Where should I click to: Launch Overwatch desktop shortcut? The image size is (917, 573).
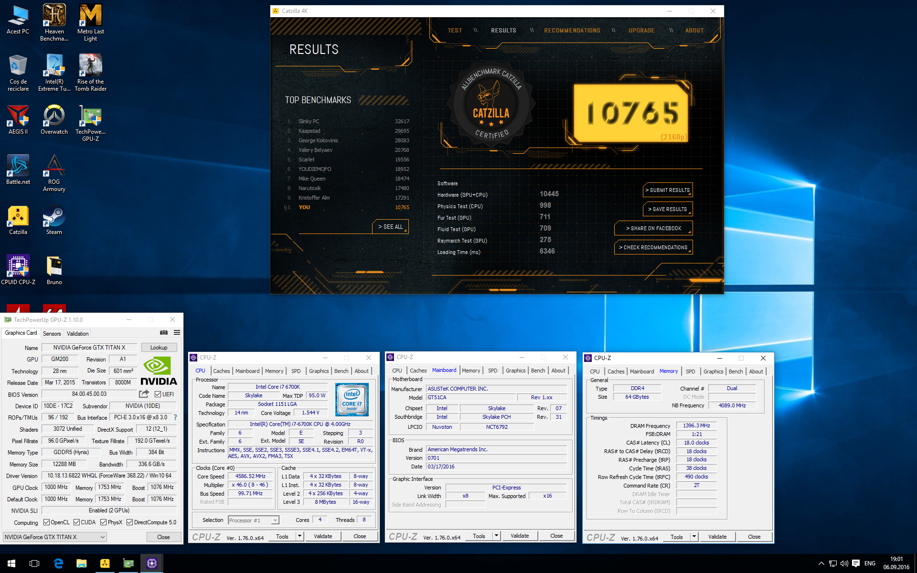coord(54,120)
